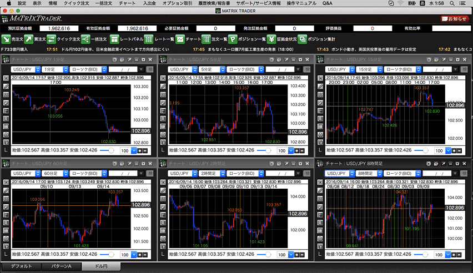Viewport: 473px width, 273px height.
Task: Expand 5分足 timeframe dropdown
Action: coord(223,69)
